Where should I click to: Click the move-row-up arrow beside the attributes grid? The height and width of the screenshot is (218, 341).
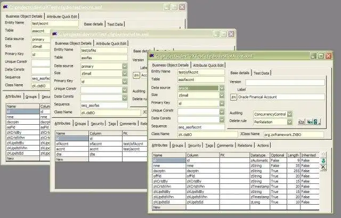[x=323, y=155]
